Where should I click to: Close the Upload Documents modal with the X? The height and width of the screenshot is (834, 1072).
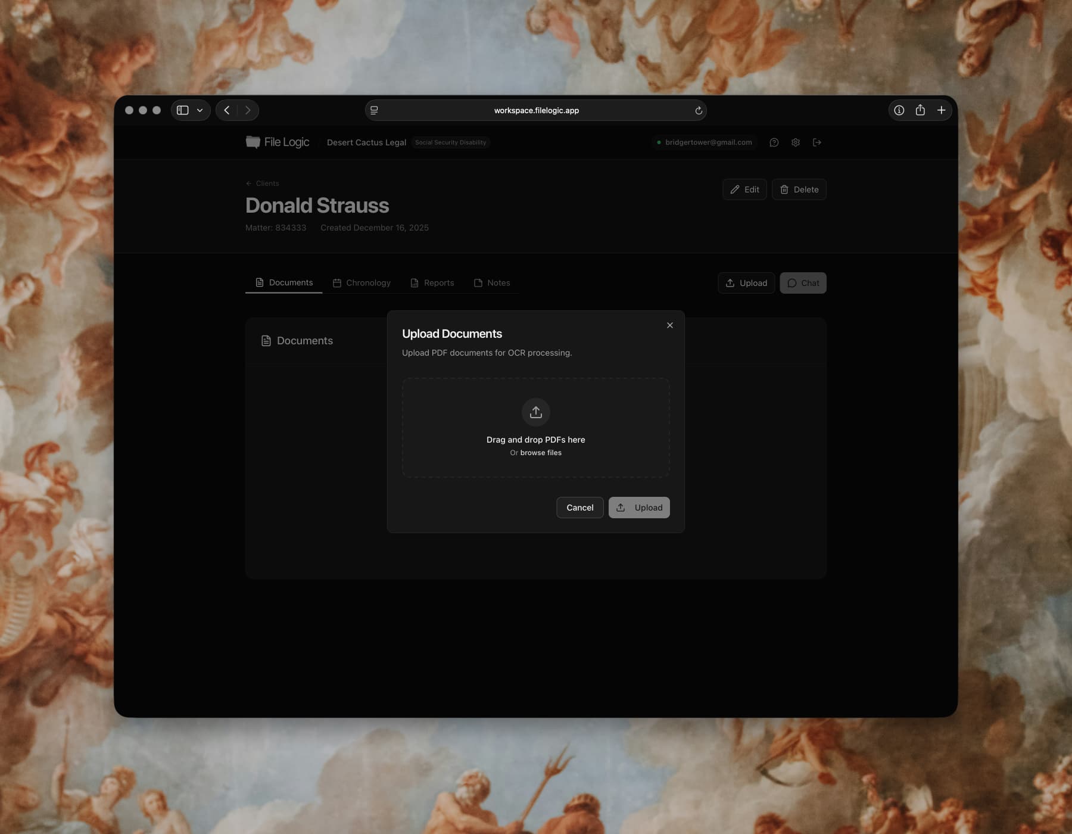coord(669,325)
